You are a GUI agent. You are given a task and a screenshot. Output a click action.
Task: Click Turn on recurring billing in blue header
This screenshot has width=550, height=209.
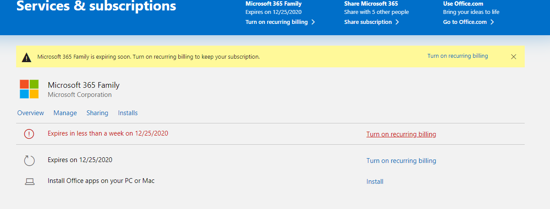(x=276, y=22)
